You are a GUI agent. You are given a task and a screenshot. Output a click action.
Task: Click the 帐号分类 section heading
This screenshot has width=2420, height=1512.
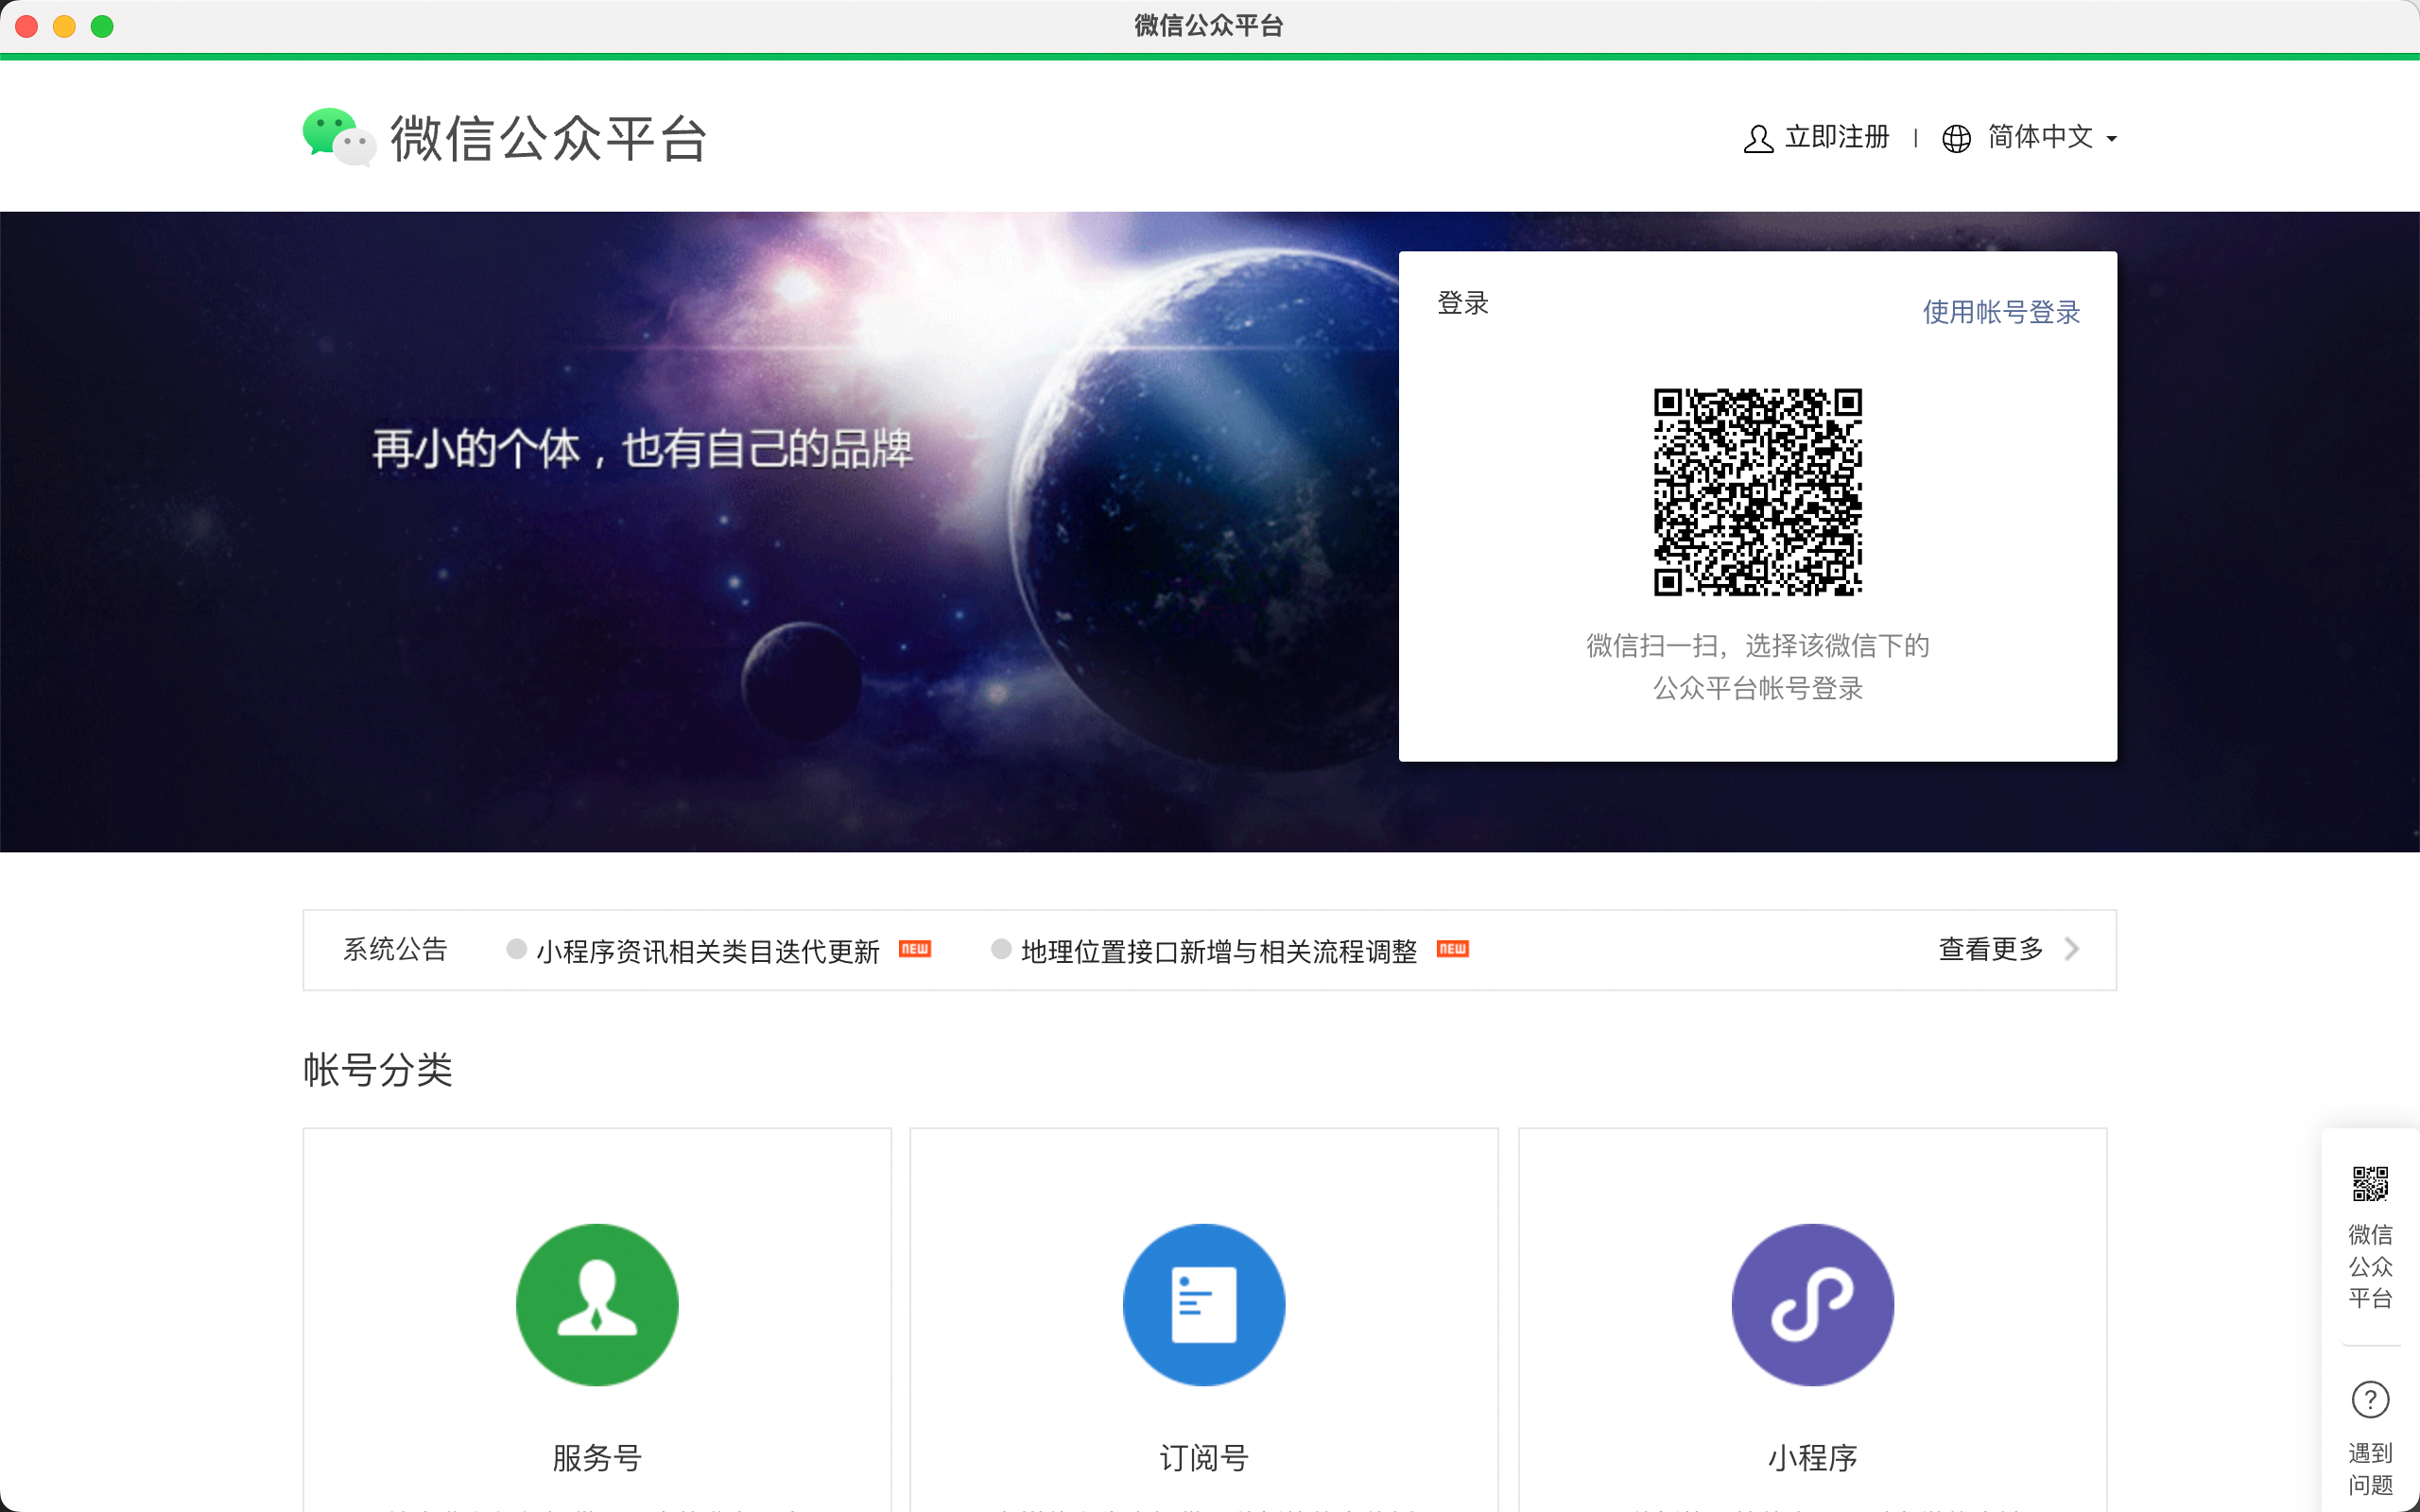tap(378, 1070)
